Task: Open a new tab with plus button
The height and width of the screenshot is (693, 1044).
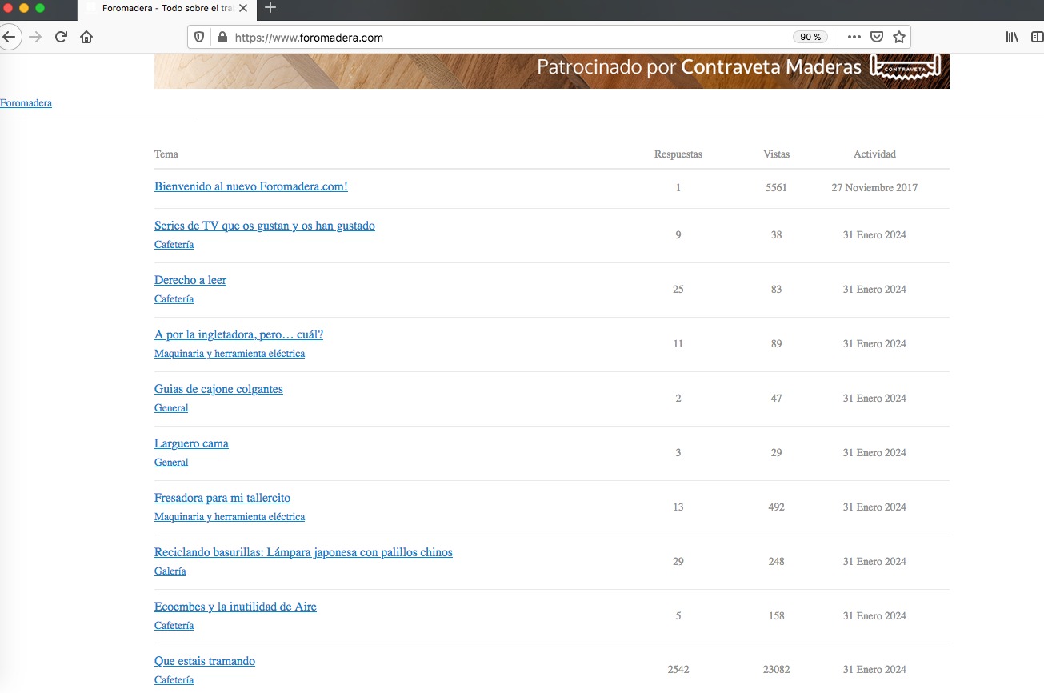Action: [270, 8]
